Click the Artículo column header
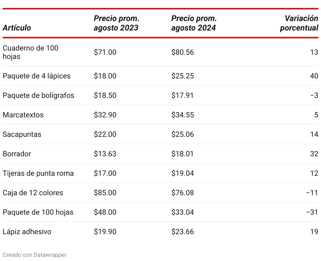This screenshot has width=321, height=261. (17, 28)
